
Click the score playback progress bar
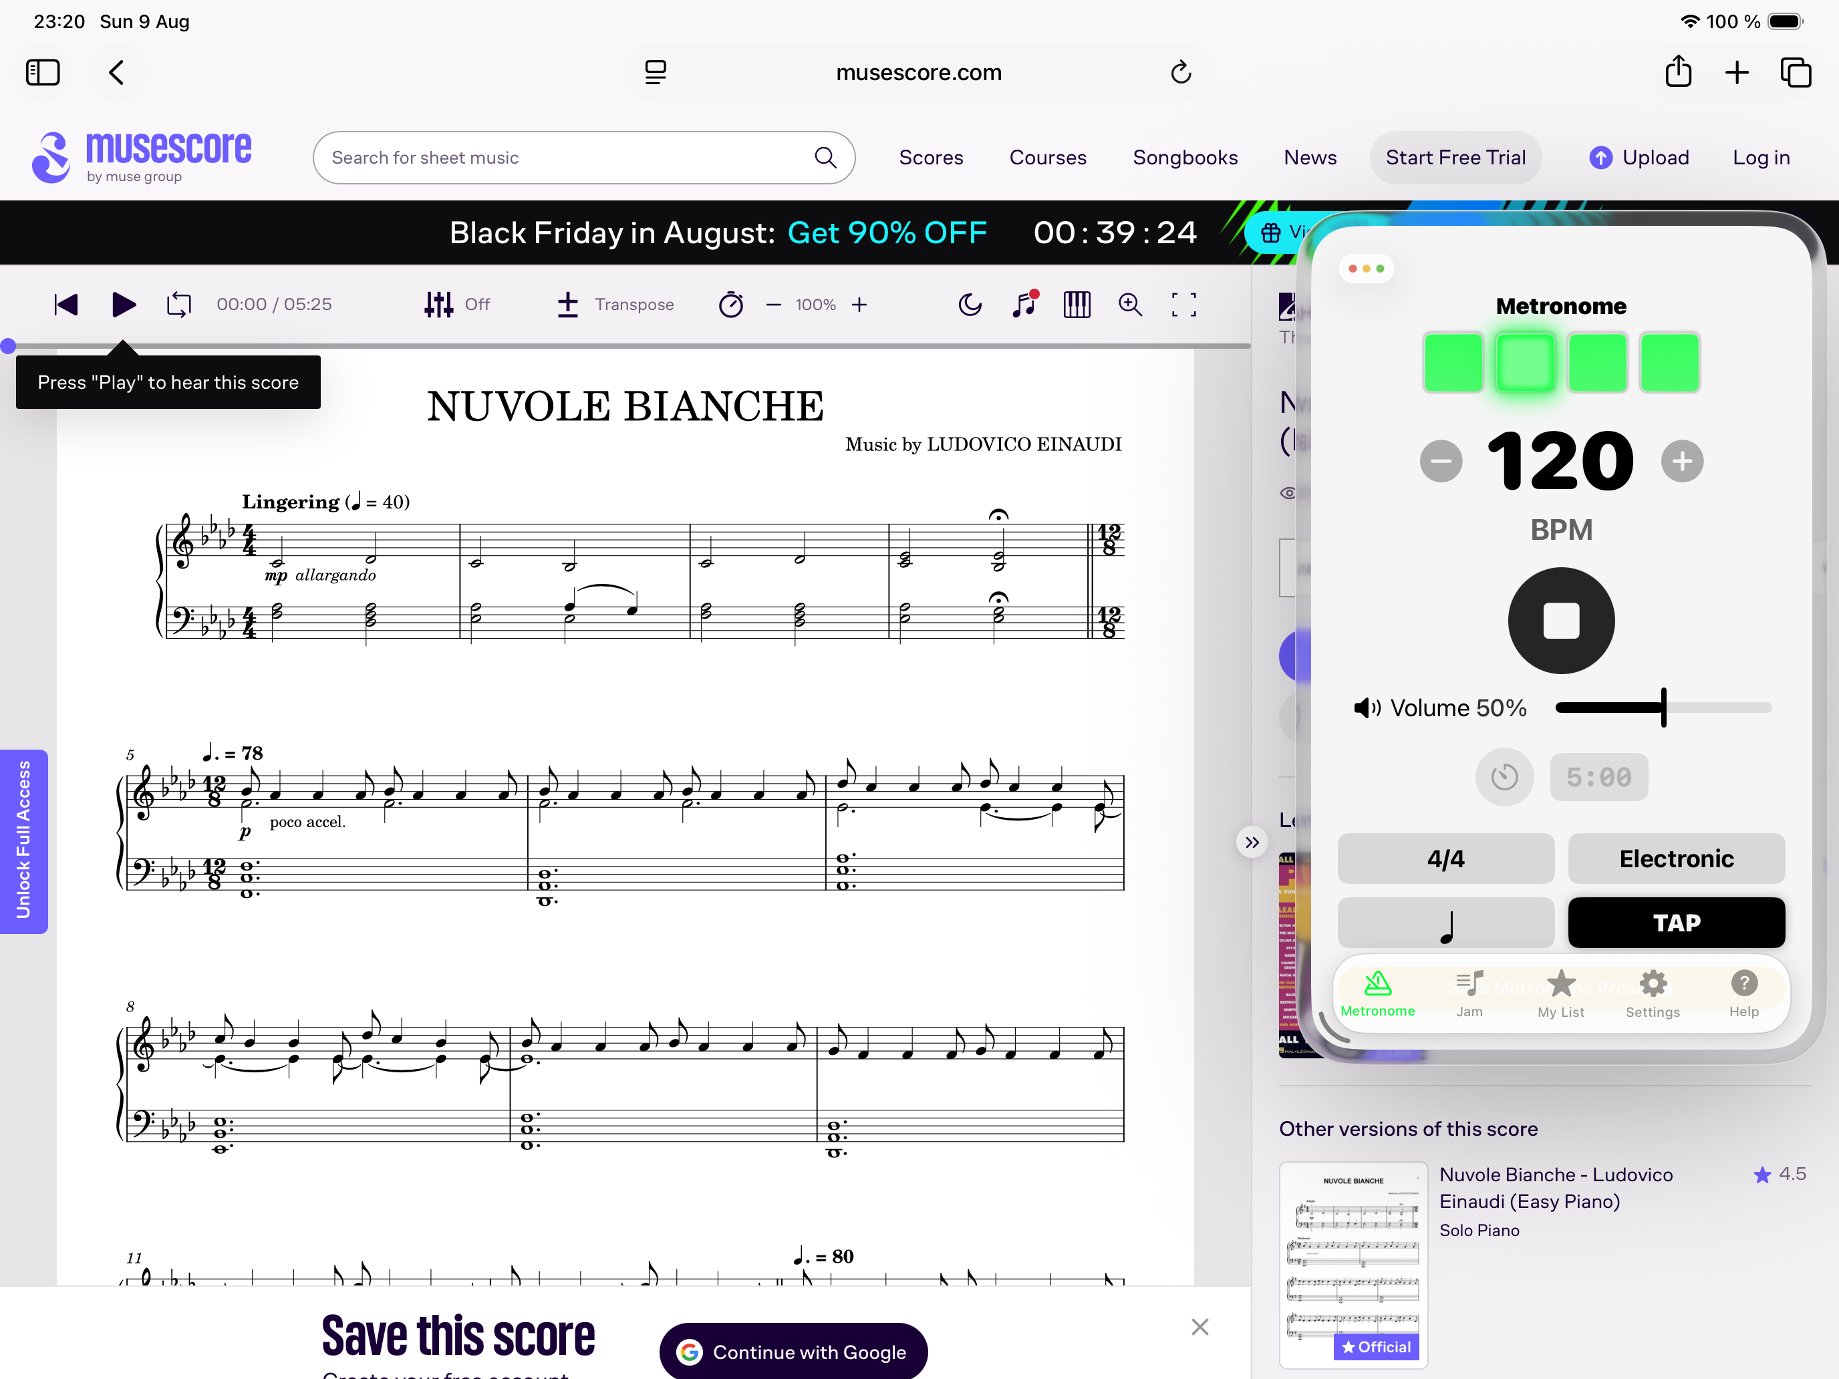(625, 346)
